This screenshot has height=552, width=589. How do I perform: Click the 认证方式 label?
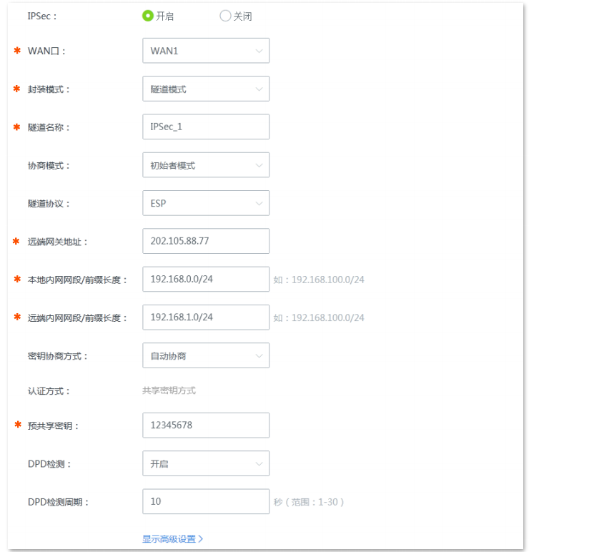[x=49, y=391]
